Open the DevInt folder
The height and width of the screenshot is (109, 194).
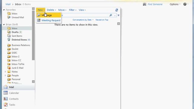tap(15, 49)
